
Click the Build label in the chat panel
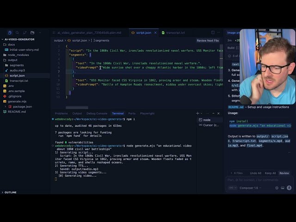(x=231, y=48)
